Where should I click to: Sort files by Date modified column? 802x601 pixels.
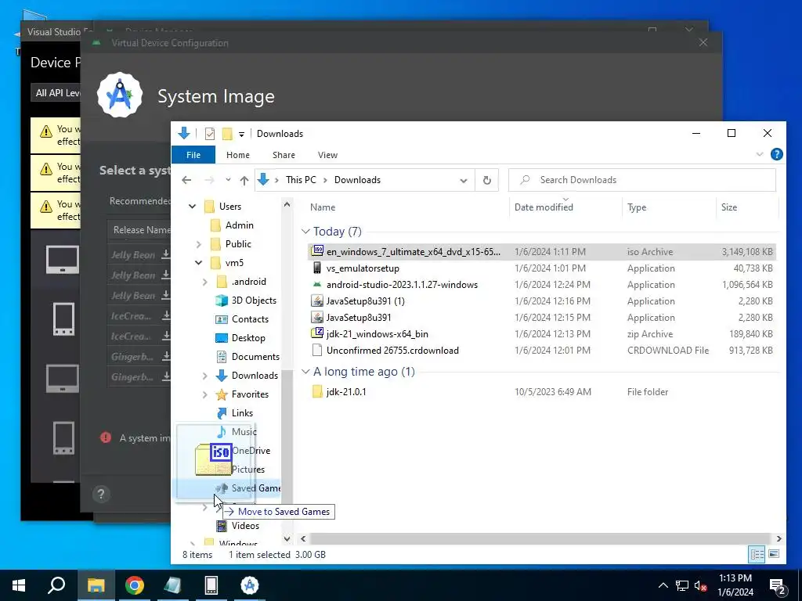coord(544,207)
